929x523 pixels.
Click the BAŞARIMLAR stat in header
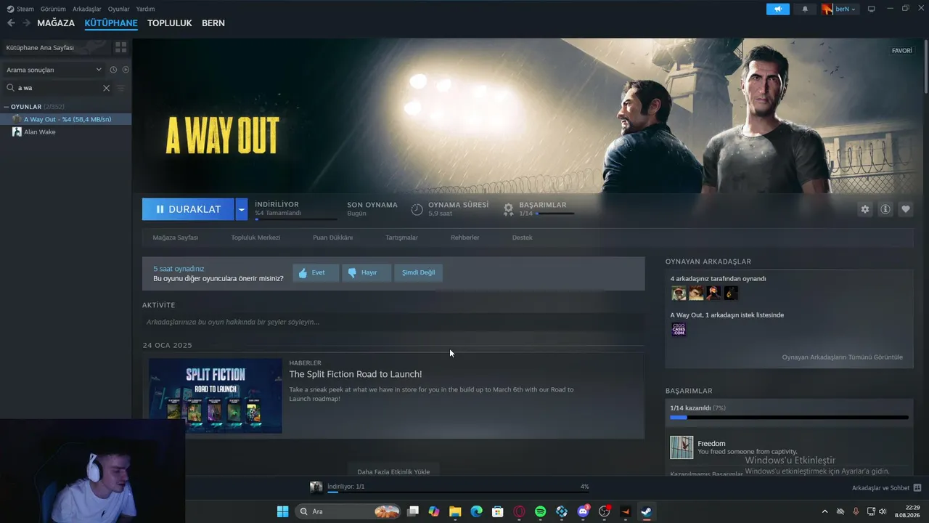coord(539,209)
